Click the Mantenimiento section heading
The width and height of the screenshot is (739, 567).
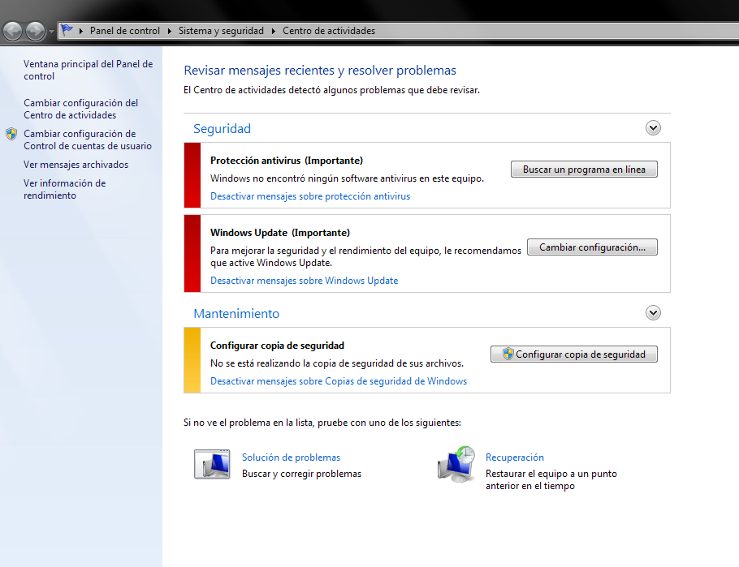click(x=236, y=314)
